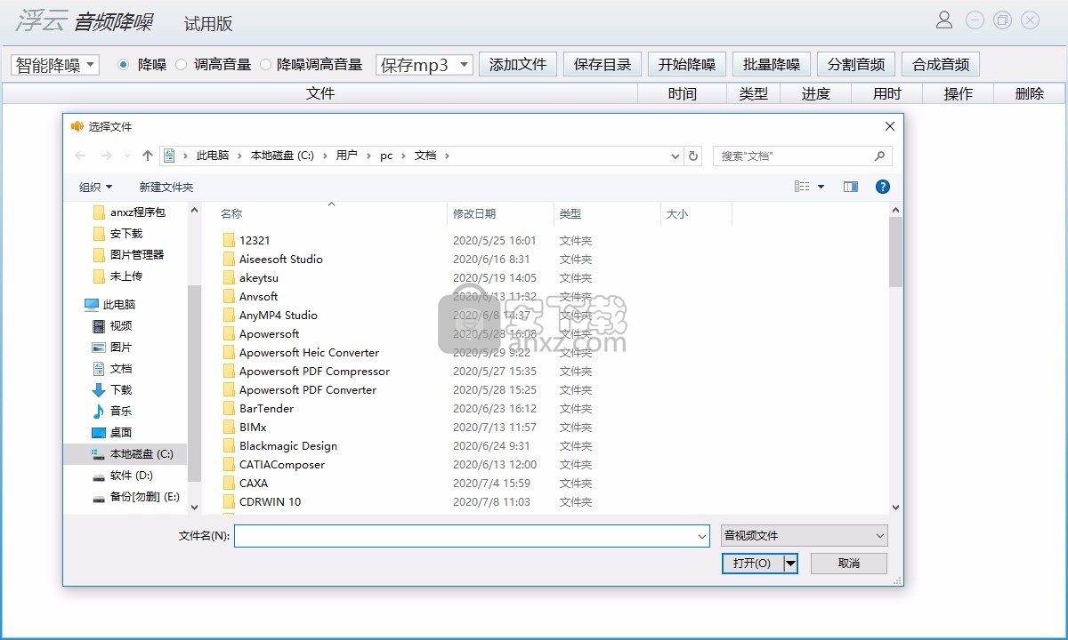The height and width of the screenshot is (640, 1068).
Task: Go up one folder level
Action: tap(148, 156)
